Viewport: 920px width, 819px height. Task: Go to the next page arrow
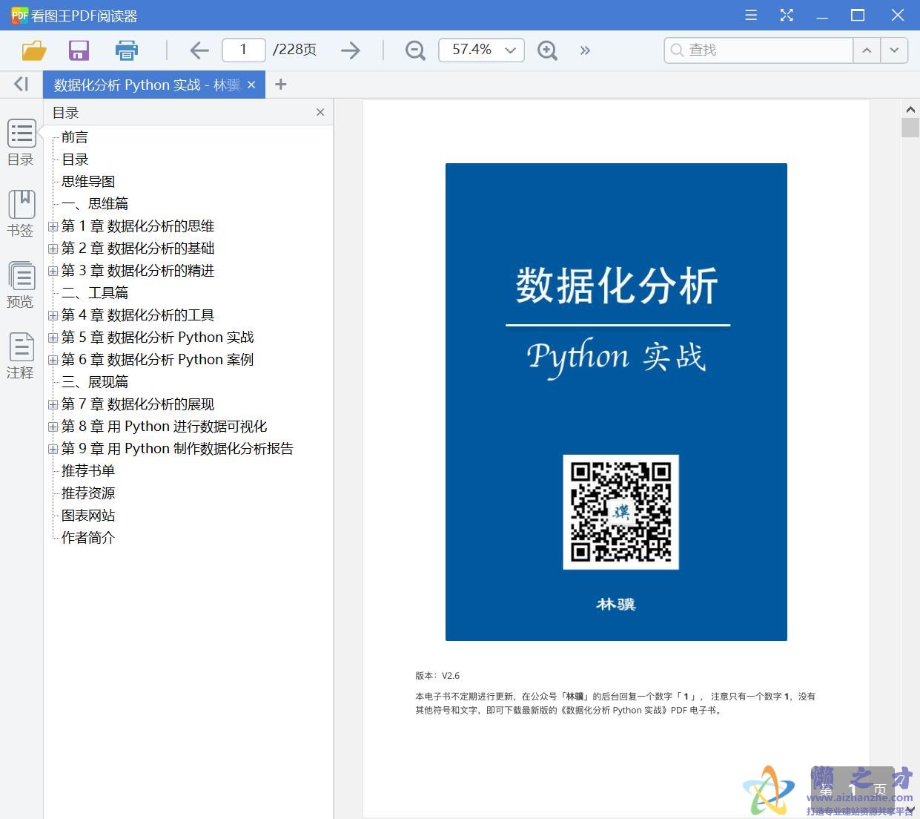[x=350, y=50]
